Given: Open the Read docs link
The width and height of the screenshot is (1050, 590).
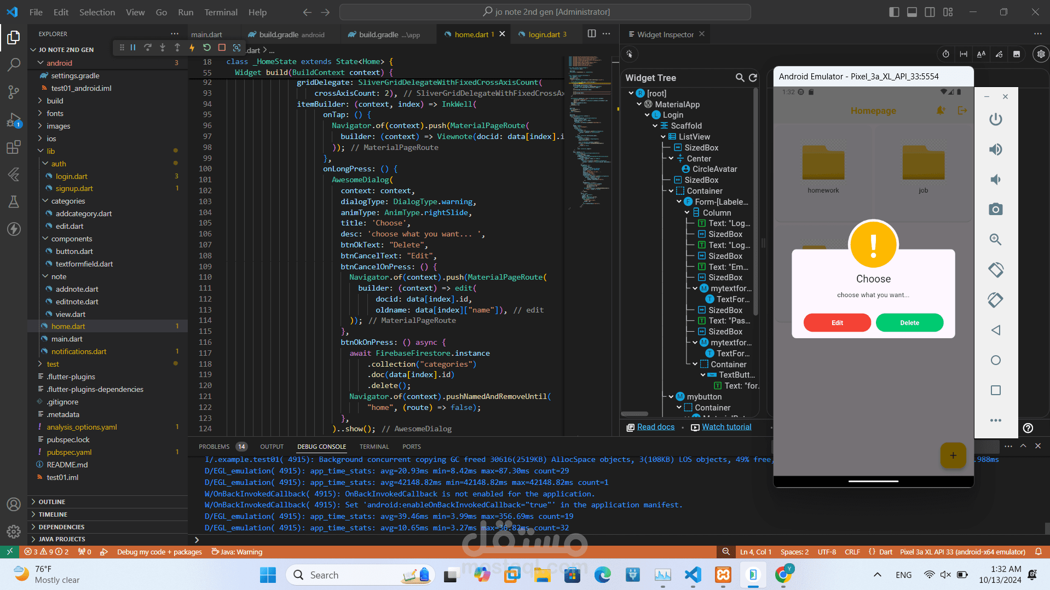Looking at the screenshot, I should click(655, 427).
